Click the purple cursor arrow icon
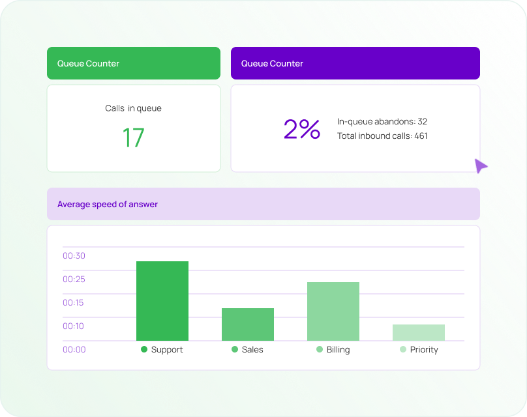Screen dimensions: 527x417 point(481,165)
